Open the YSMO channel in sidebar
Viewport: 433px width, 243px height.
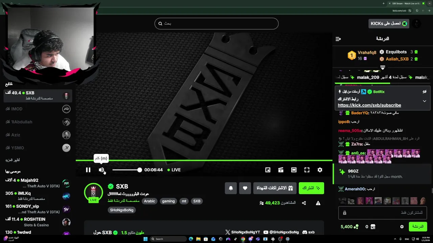(x=38, y=148)
